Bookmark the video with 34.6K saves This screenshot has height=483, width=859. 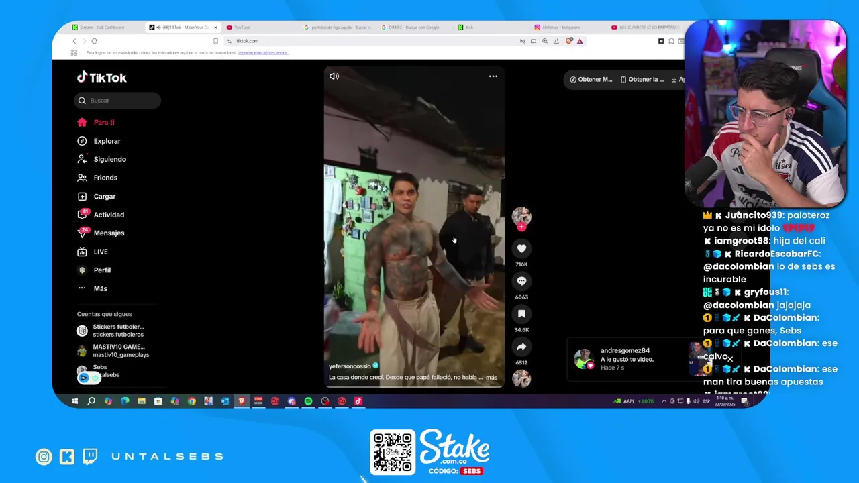coord(521,314)
